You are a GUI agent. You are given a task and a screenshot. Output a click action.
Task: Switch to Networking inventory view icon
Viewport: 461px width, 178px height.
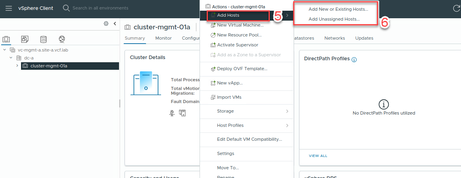[x=62, y=39]
